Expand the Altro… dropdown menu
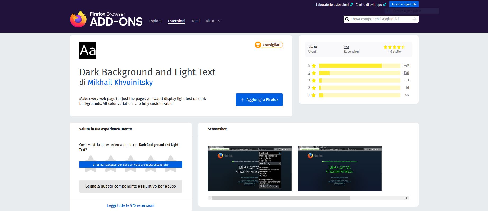The height and width of the screenshot is (211, 488). pyautogui.click(x=213, y=21)
